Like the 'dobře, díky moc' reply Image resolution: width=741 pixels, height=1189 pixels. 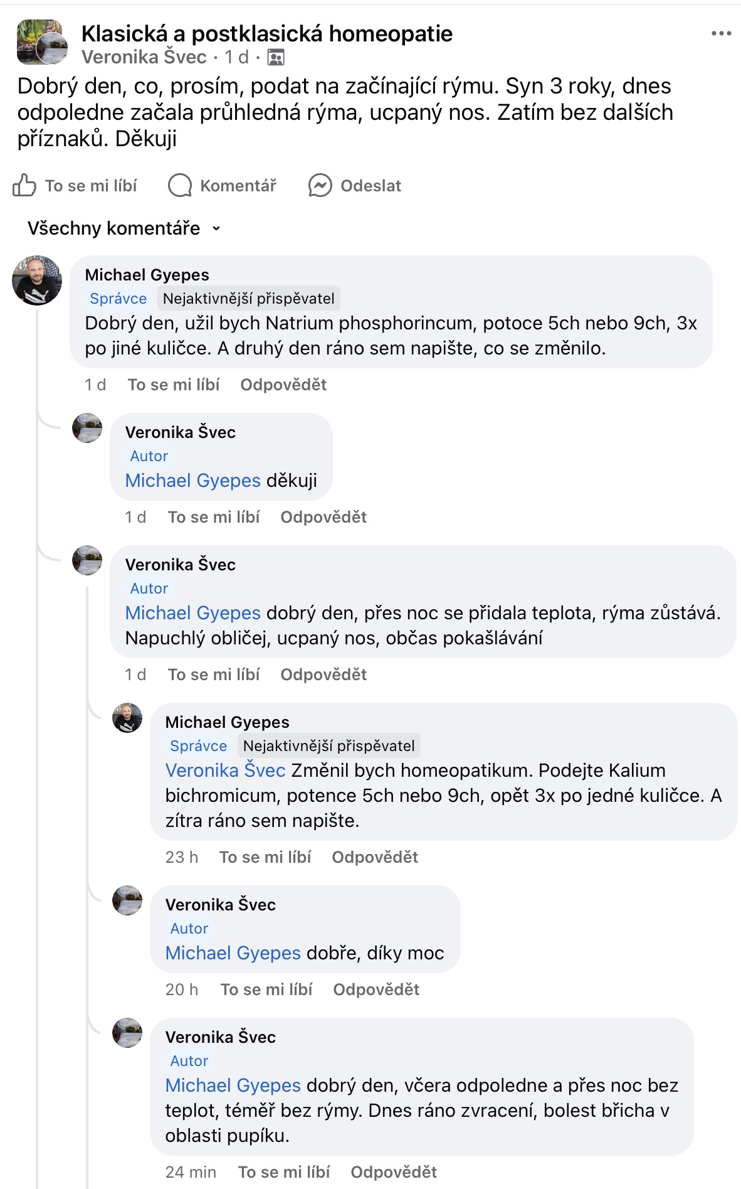[266, 989]
